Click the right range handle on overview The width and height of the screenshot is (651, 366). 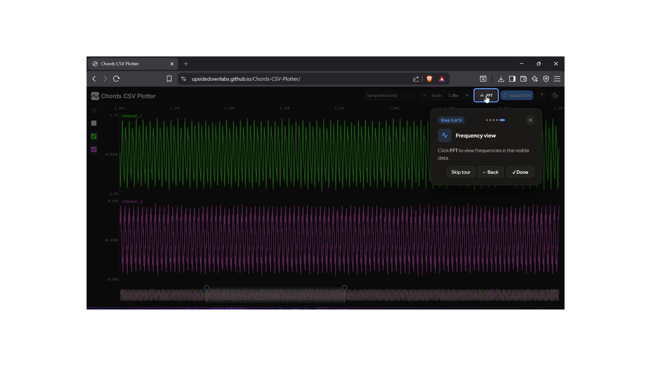(x=344, y=288)
